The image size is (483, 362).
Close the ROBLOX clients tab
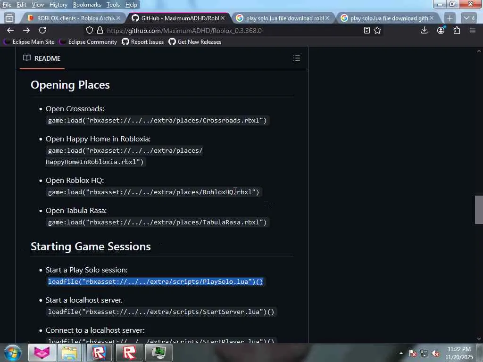click(118, 18)
